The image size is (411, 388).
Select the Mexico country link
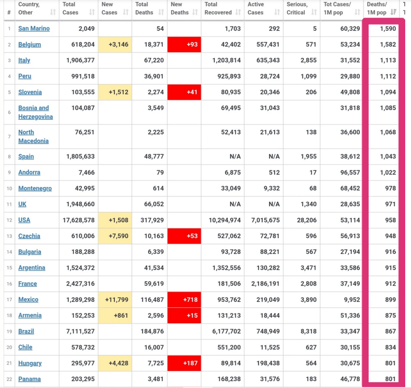tap(28, 300)
